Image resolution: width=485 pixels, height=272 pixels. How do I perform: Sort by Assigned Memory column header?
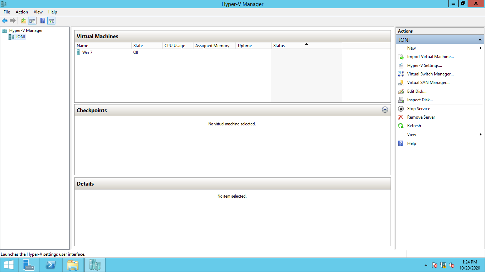pos(214,46)
